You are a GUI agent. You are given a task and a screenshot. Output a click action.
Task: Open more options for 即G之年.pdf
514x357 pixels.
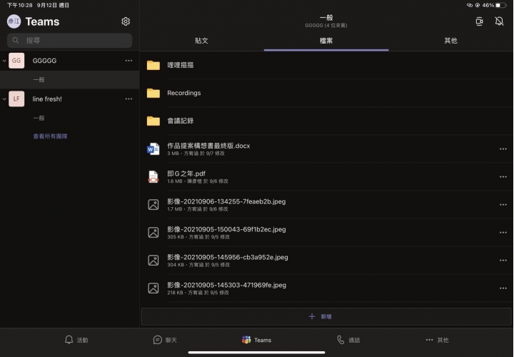pyautogui.click(x=503, y=177)
